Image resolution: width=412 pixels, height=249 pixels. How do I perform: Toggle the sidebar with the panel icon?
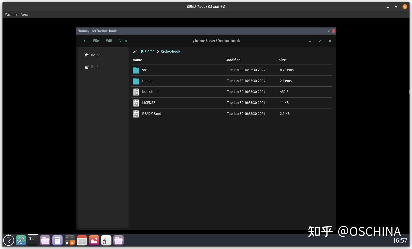[x=84, y=41]
